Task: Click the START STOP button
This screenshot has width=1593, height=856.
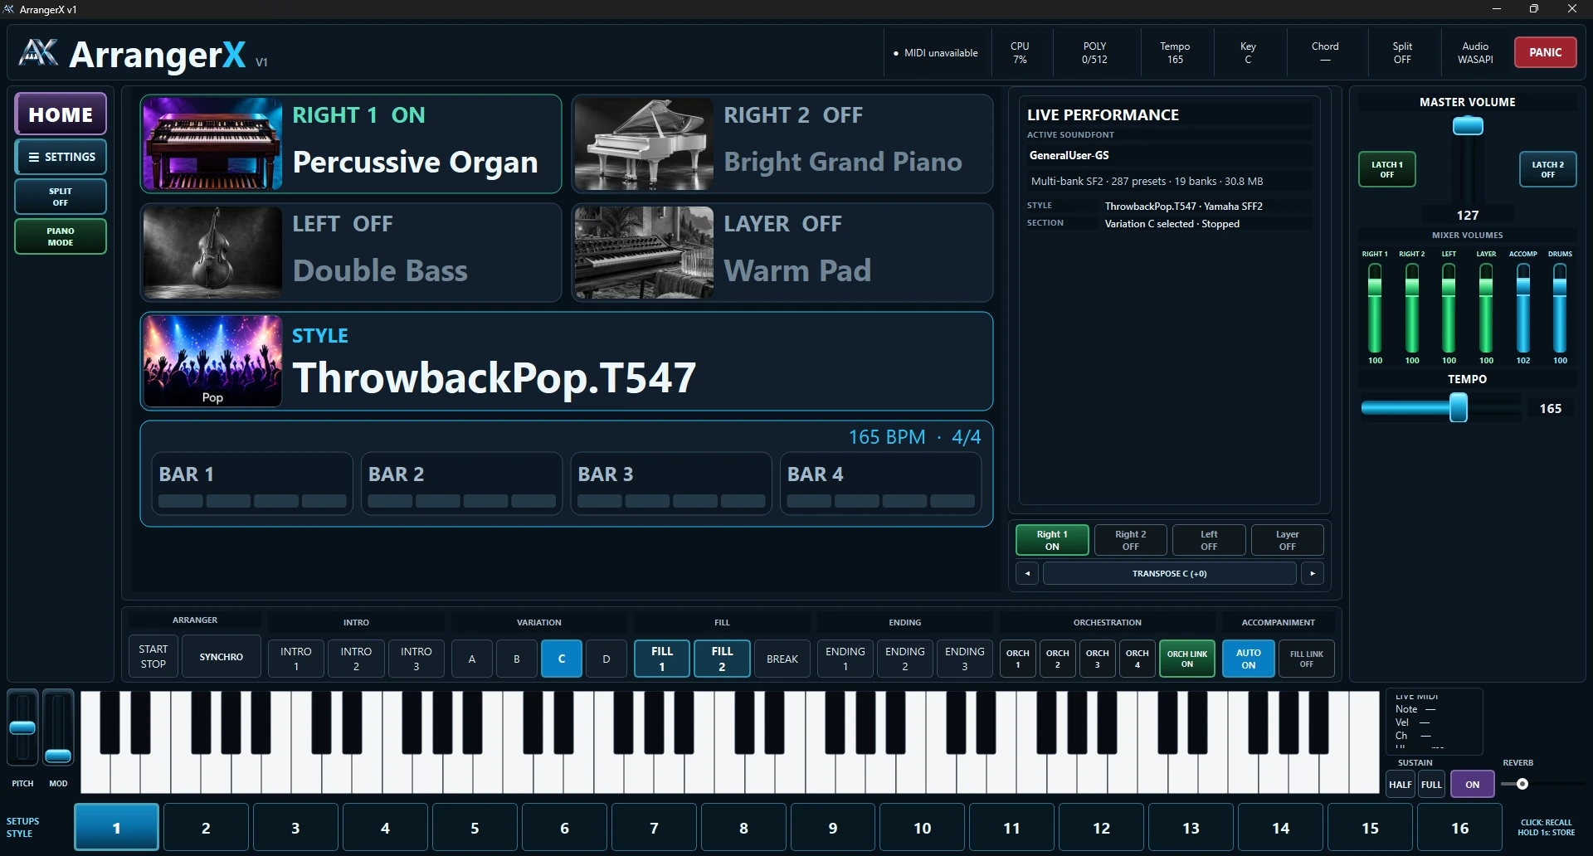Action: 153,657
